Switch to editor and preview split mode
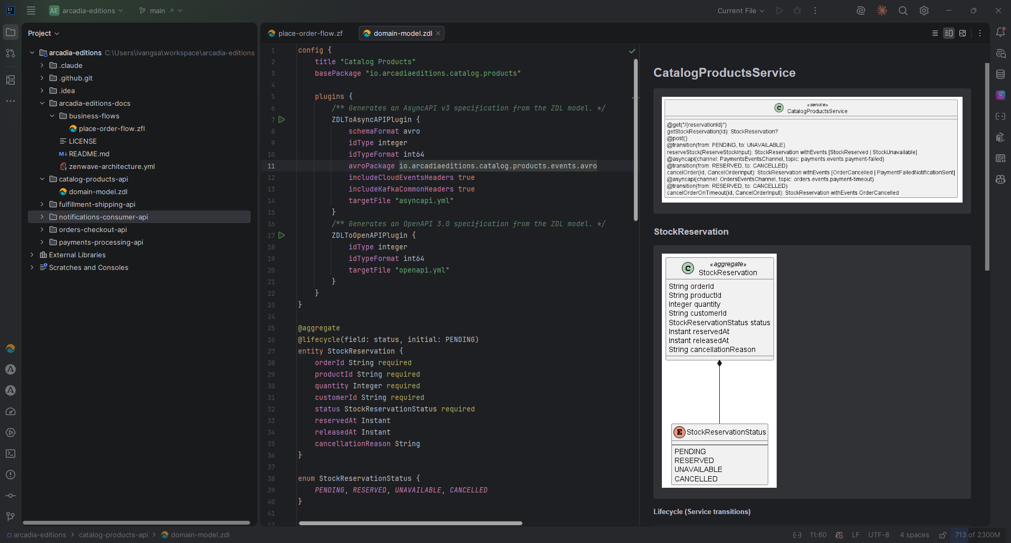 [x=949, y=33]
